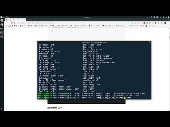The image size is (170, 127).
Task: Open the clock in the top bar
Action: coord(87,17)
